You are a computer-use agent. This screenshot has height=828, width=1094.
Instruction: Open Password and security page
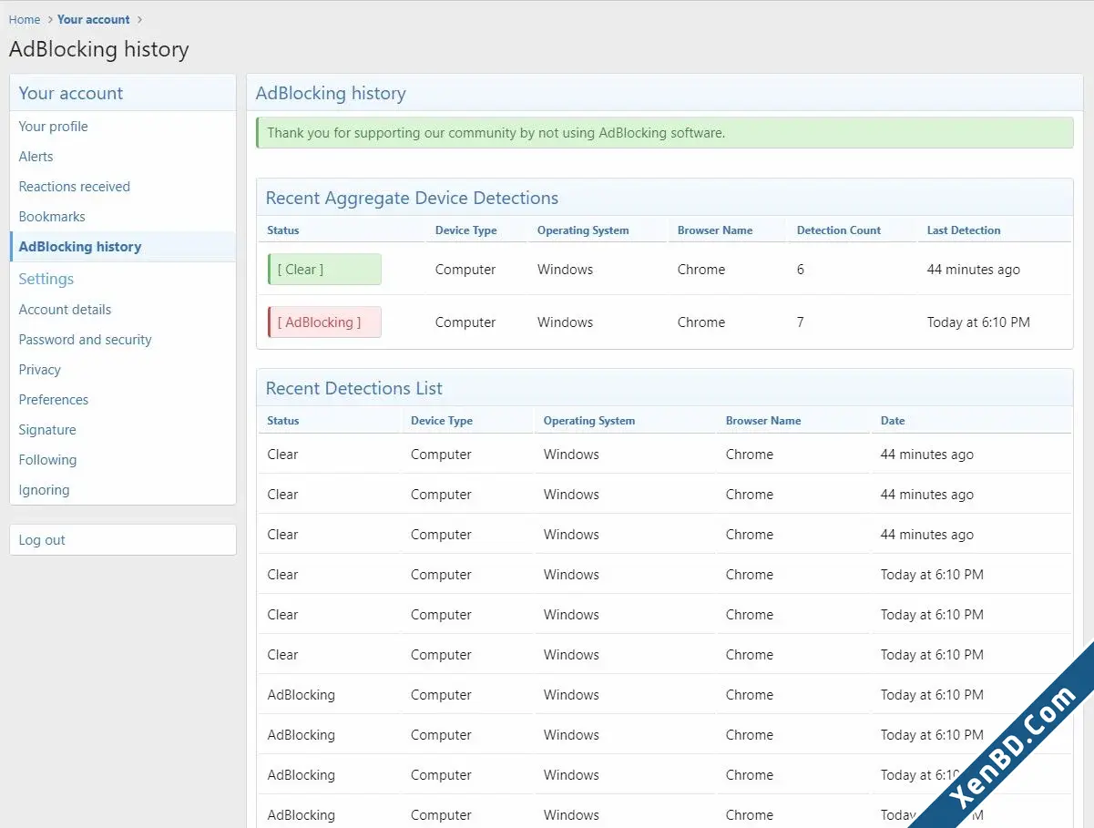tap(123, 340)
